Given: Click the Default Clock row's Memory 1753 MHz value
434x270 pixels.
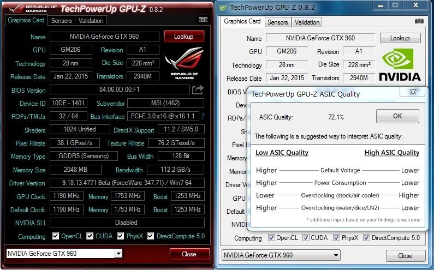Looking at the screenshot, I should 128,209.
